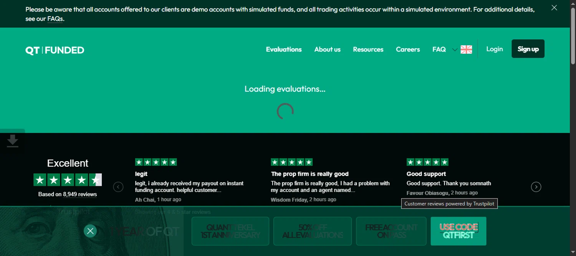
Task: Open the About us page
Action: [x=327, y=49]
